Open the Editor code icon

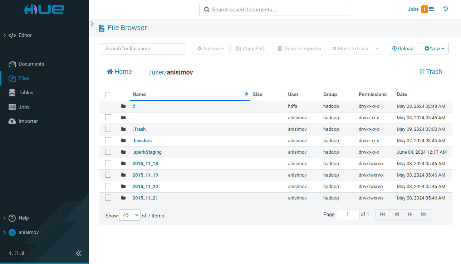[12, 35]
